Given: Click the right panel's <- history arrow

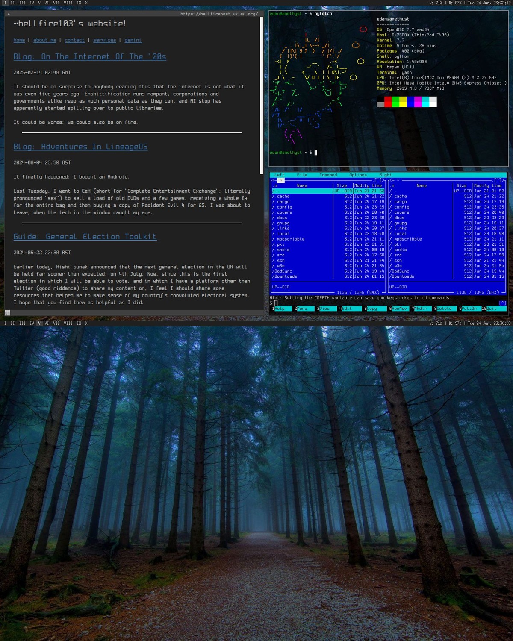Looking at the screenshot, I should [392, 180].
